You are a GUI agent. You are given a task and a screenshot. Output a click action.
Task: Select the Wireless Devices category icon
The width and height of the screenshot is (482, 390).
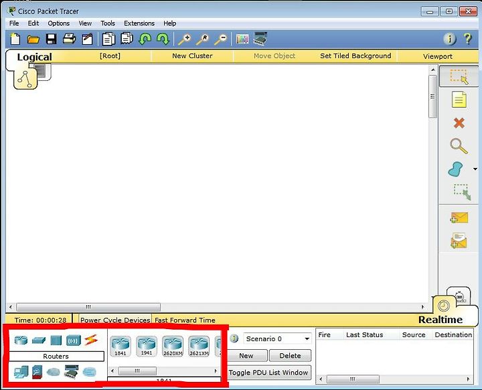click(x=74, y=340)
